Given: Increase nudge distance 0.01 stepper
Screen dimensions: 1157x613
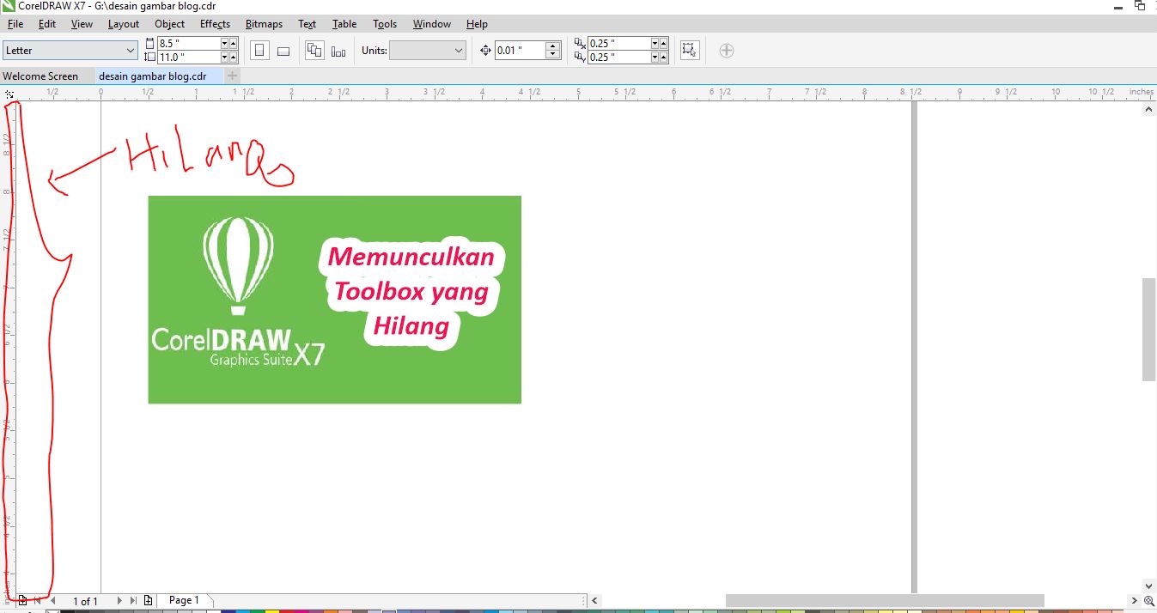Looking at the screenshot, I should point(553,46).
